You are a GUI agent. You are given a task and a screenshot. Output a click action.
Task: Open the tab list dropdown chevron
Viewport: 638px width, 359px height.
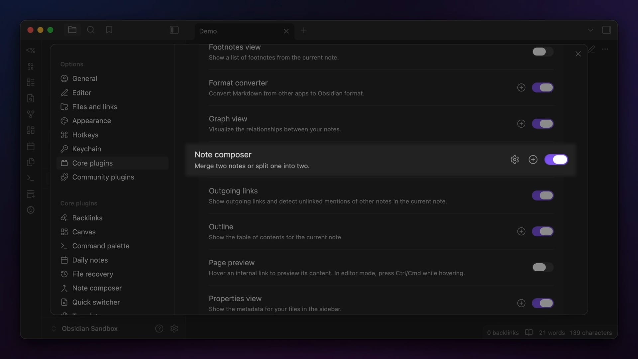(590, 30)
